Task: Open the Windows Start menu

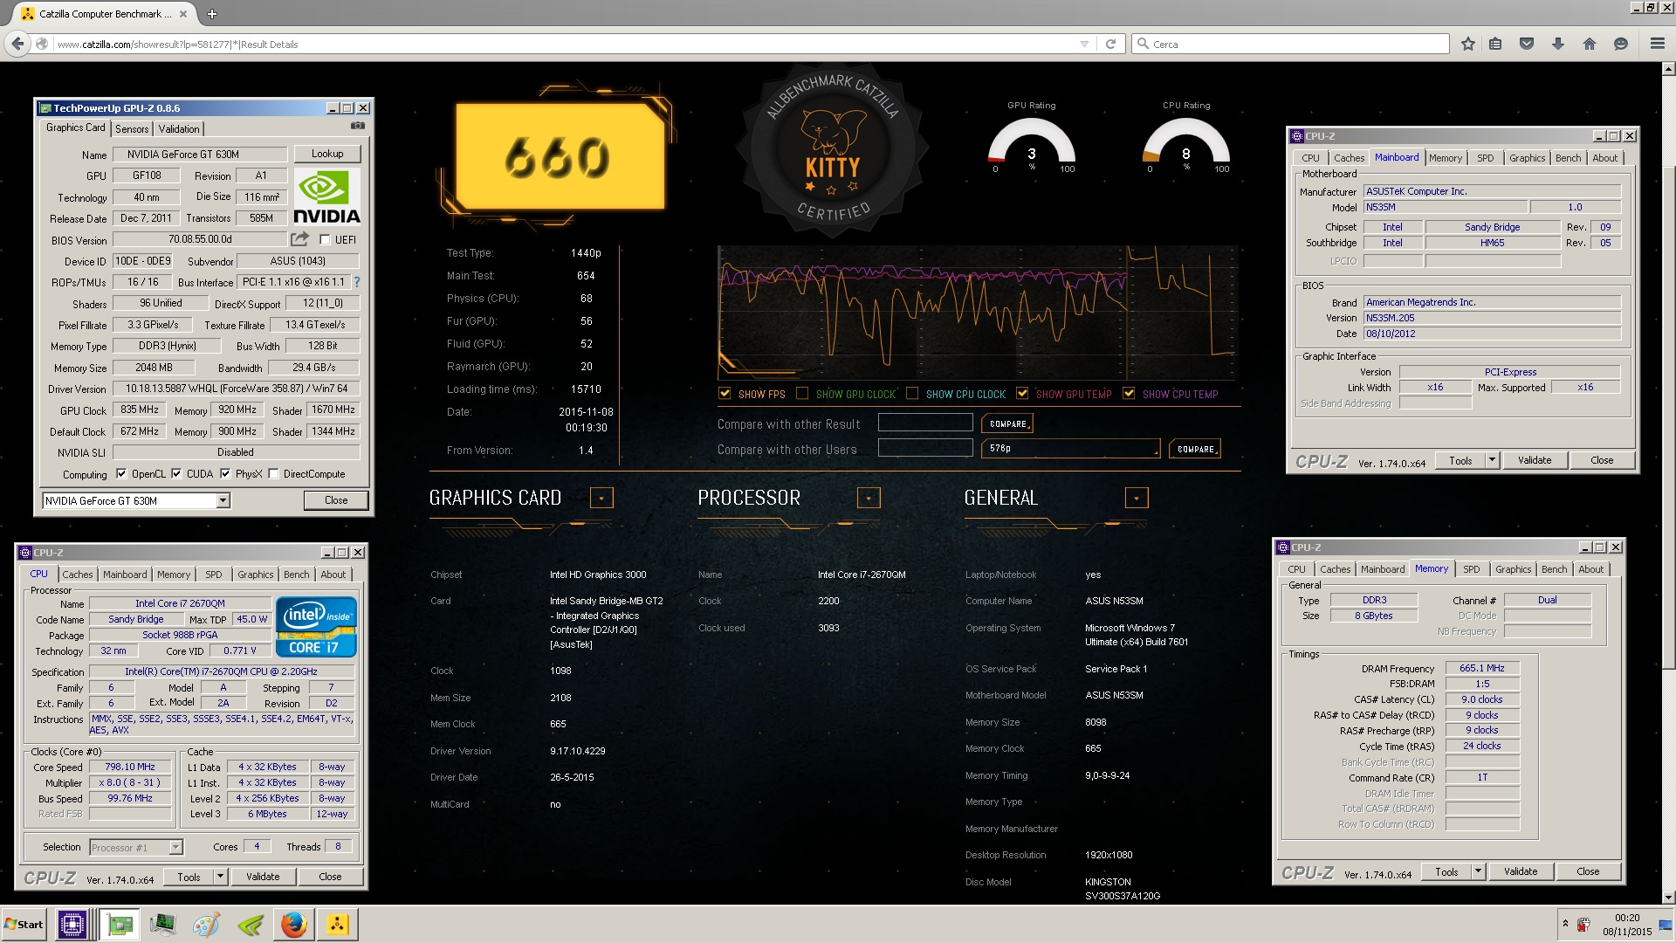Action: pyautogui.click(x=24, y=925)
